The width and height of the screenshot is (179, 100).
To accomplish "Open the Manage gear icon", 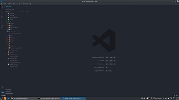I will [2, 92].
